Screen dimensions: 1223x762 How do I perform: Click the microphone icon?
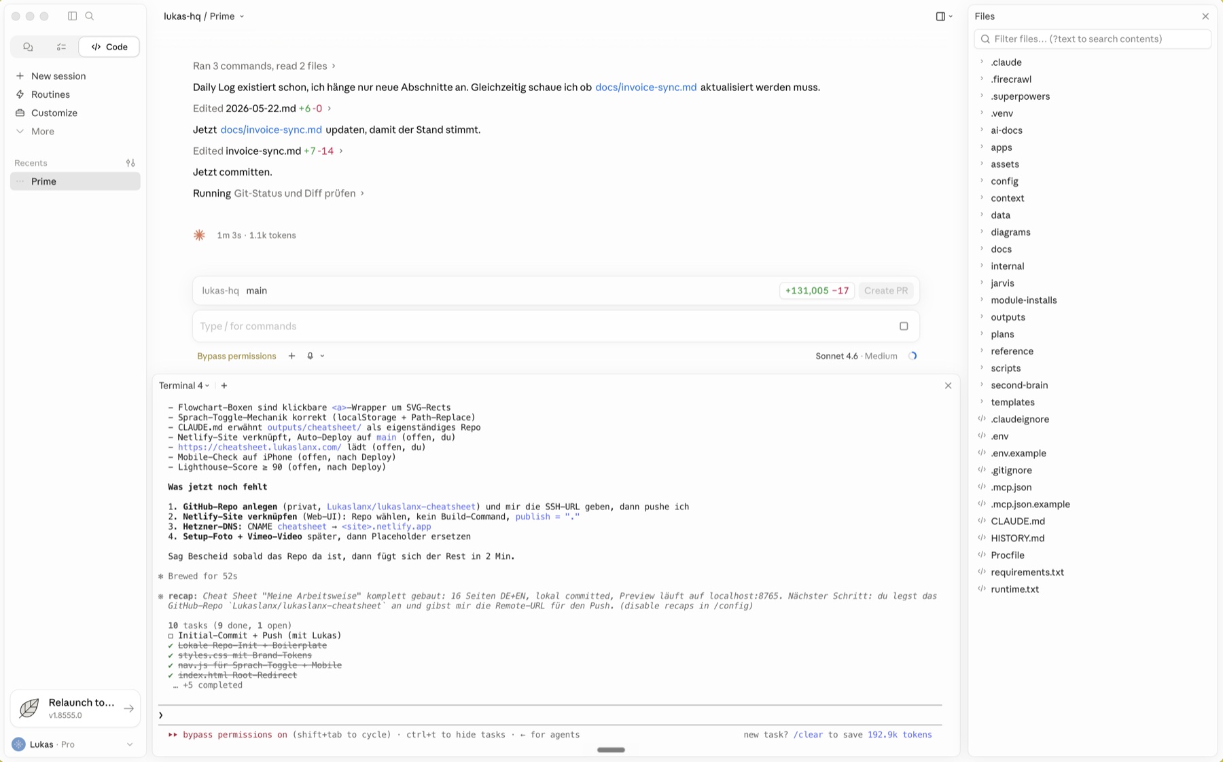pyautogui.click(x=310, y=356)
